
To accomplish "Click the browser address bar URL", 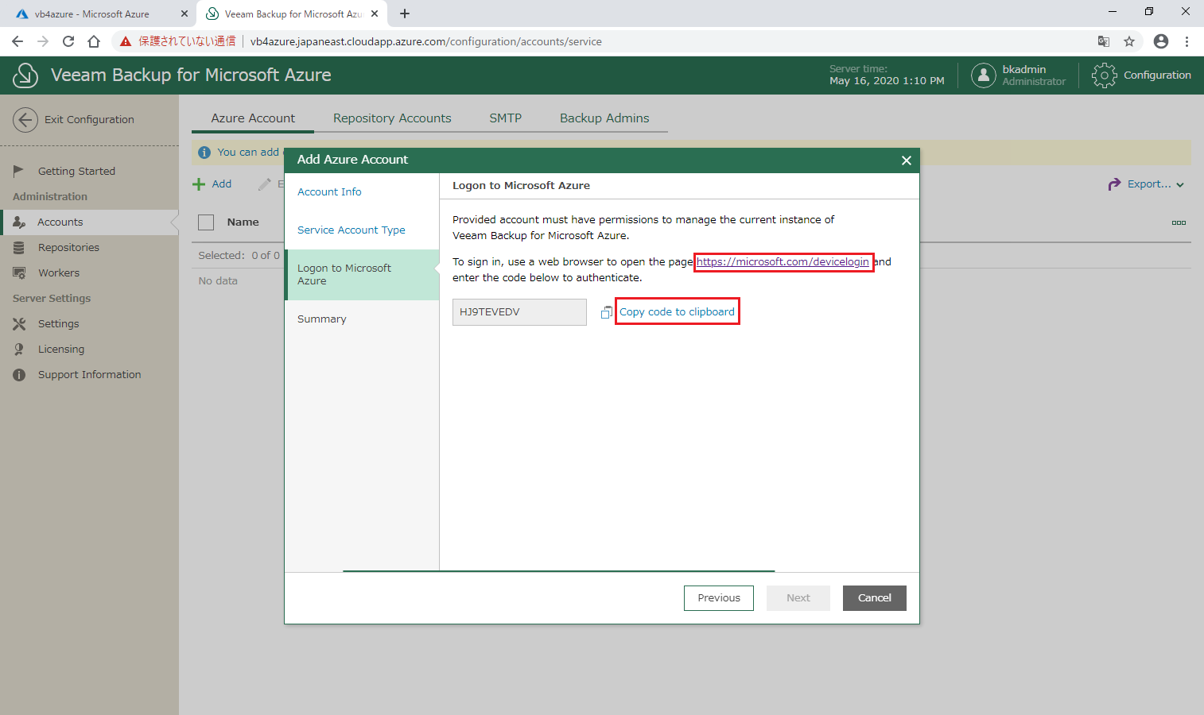I will [x=425, y=41].
